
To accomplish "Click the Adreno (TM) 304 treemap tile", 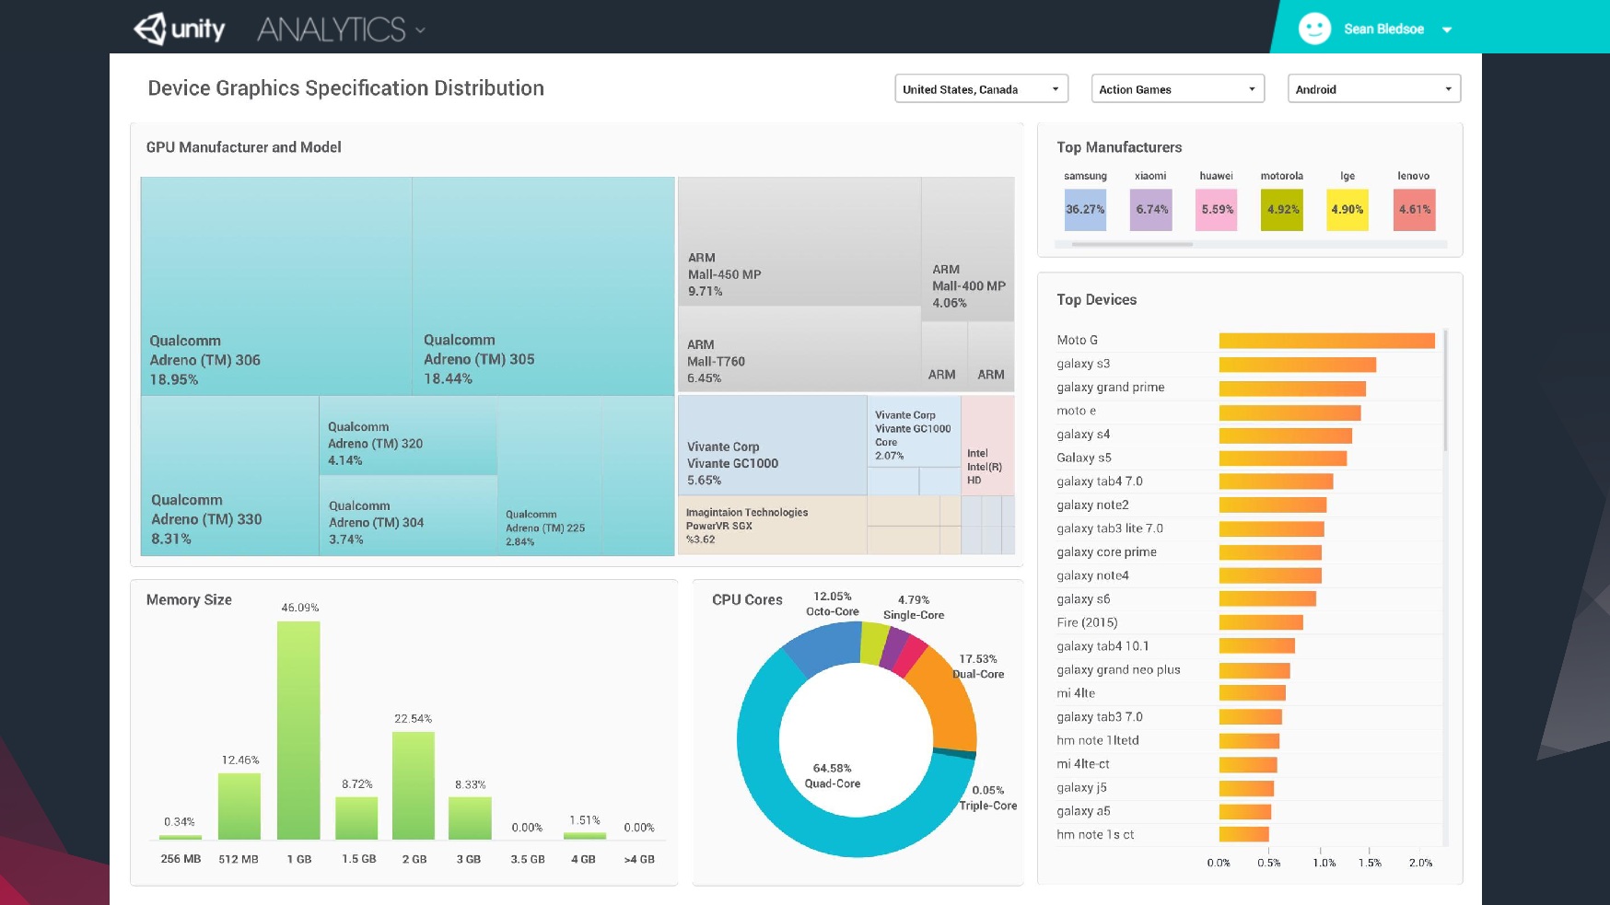I will [x=408, y=516].
